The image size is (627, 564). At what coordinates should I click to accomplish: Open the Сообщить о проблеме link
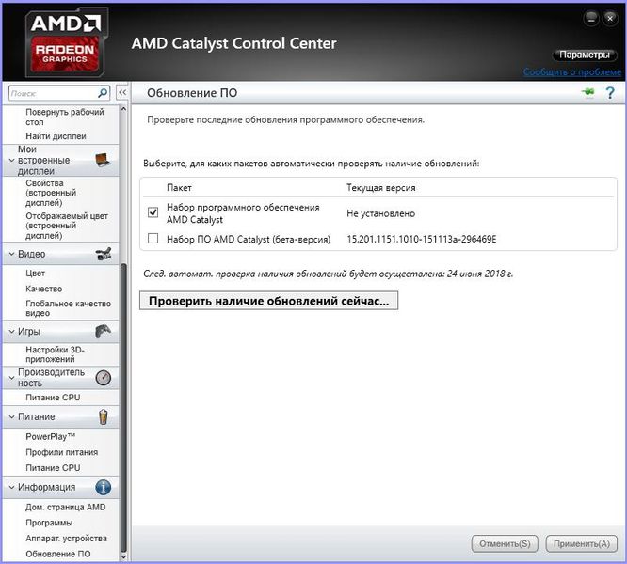(x=572, y=72)
